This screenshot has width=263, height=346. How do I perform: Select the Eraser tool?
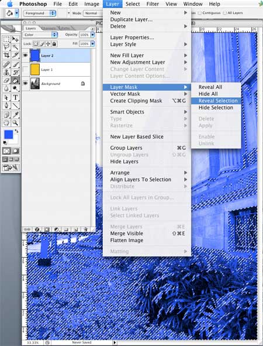tap(6, 81)
